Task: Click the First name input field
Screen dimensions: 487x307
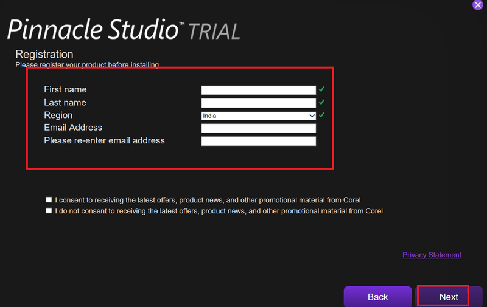Action: coord(258,90)
